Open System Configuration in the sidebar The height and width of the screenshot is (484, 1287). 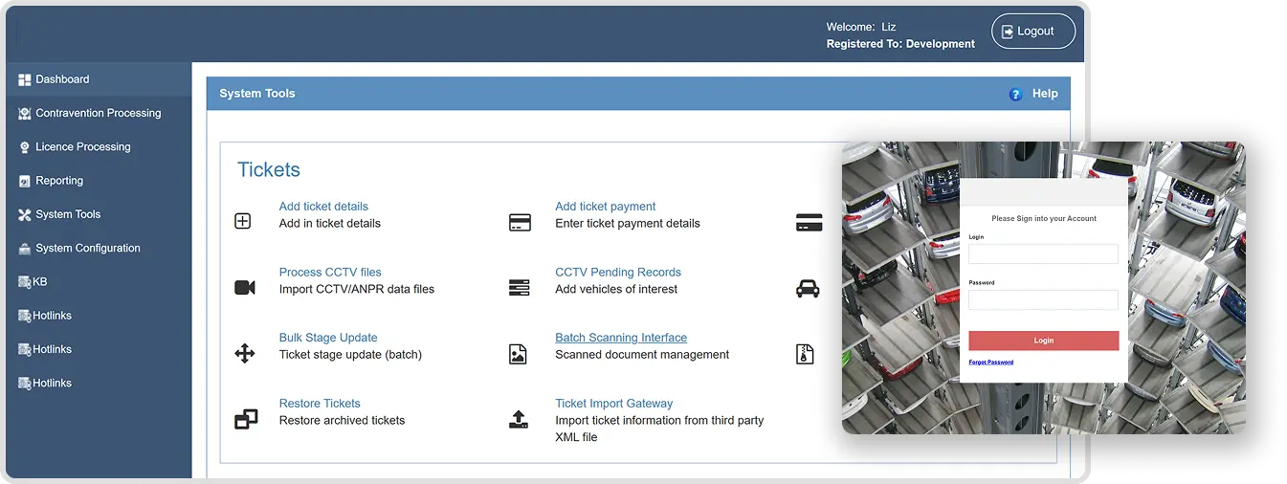pyautogui.click(x=87, y=249)
